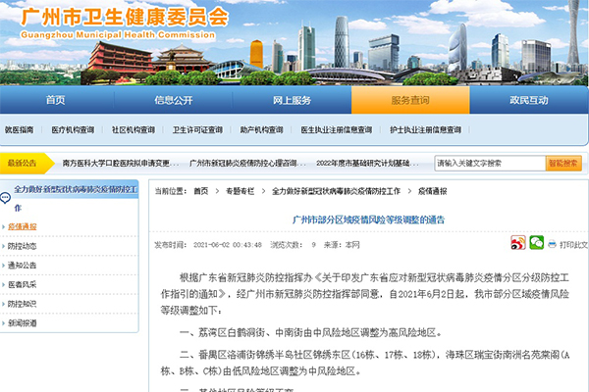Open 就医指南 submenu item
Screen dimensions: 589x392
(19, 129)
